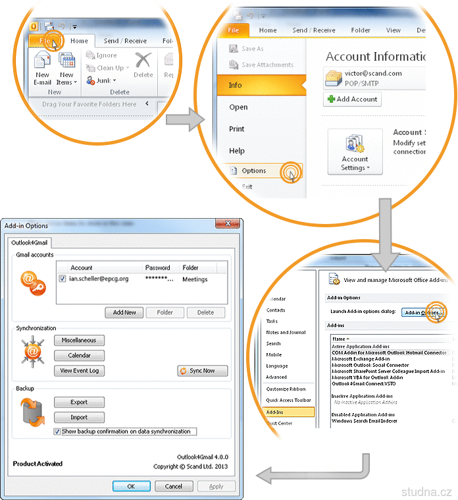458x500 pixels.
Task: Select the Windows Search Email Indexer row
Action: click(x=365, y=421)
